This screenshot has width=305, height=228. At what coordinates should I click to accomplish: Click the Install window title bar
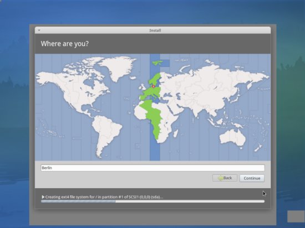pyautogui.click(x=152, y=30)
